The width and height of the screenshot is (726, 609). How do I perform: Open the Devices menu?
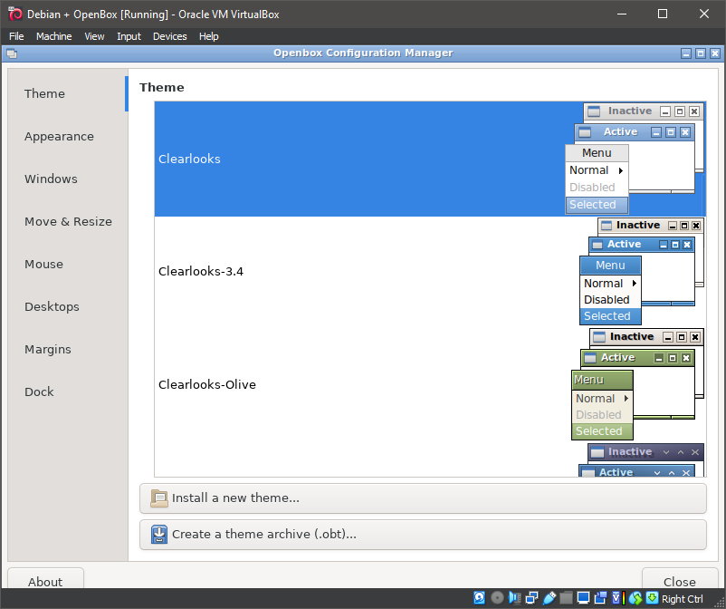click(169, 36)
